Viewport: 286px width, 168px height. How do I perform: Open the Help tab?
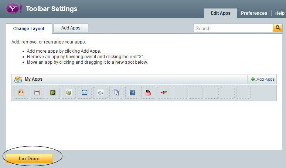coord(280,13)
